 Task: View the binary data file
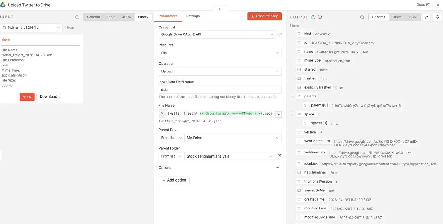coord(27,97)
